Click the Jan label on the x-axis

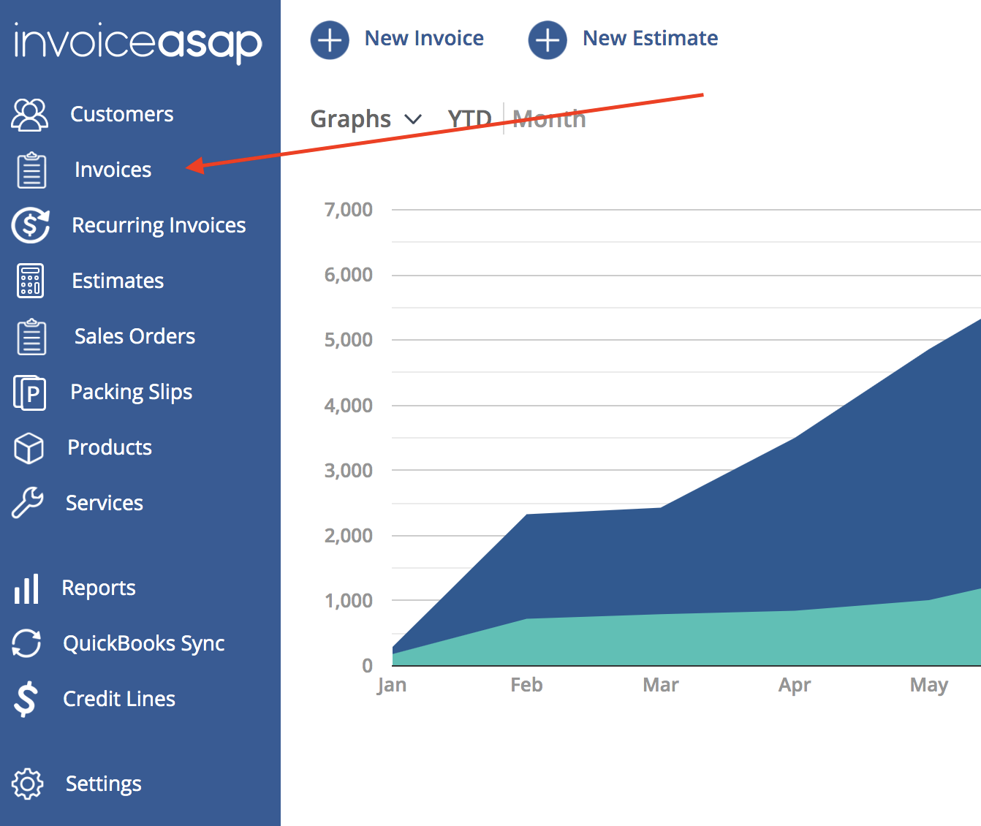392,686
